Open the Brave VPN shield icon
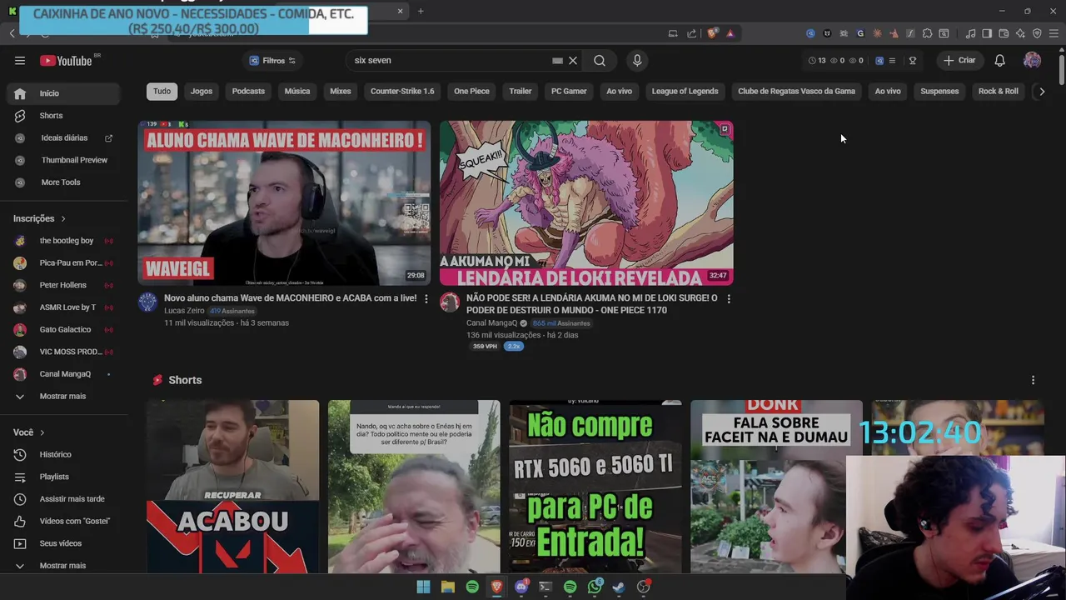The image size is (1066, 600). tap(1037, 33)
